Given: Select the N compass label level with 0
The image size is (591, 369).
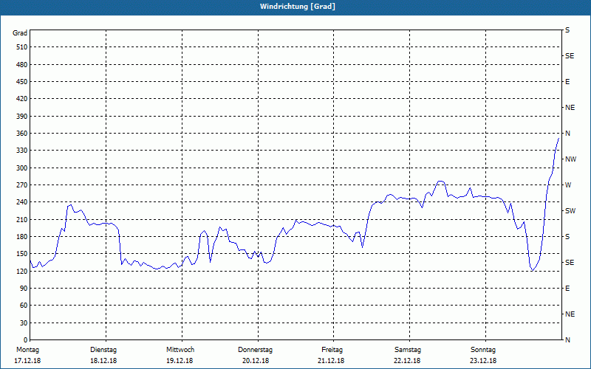Looking at the screenshot, I should click(x=568, y=340).
